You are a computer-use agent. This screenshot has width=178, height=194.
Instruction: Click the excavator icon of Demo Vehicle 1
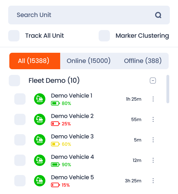[x=40, y=99]
